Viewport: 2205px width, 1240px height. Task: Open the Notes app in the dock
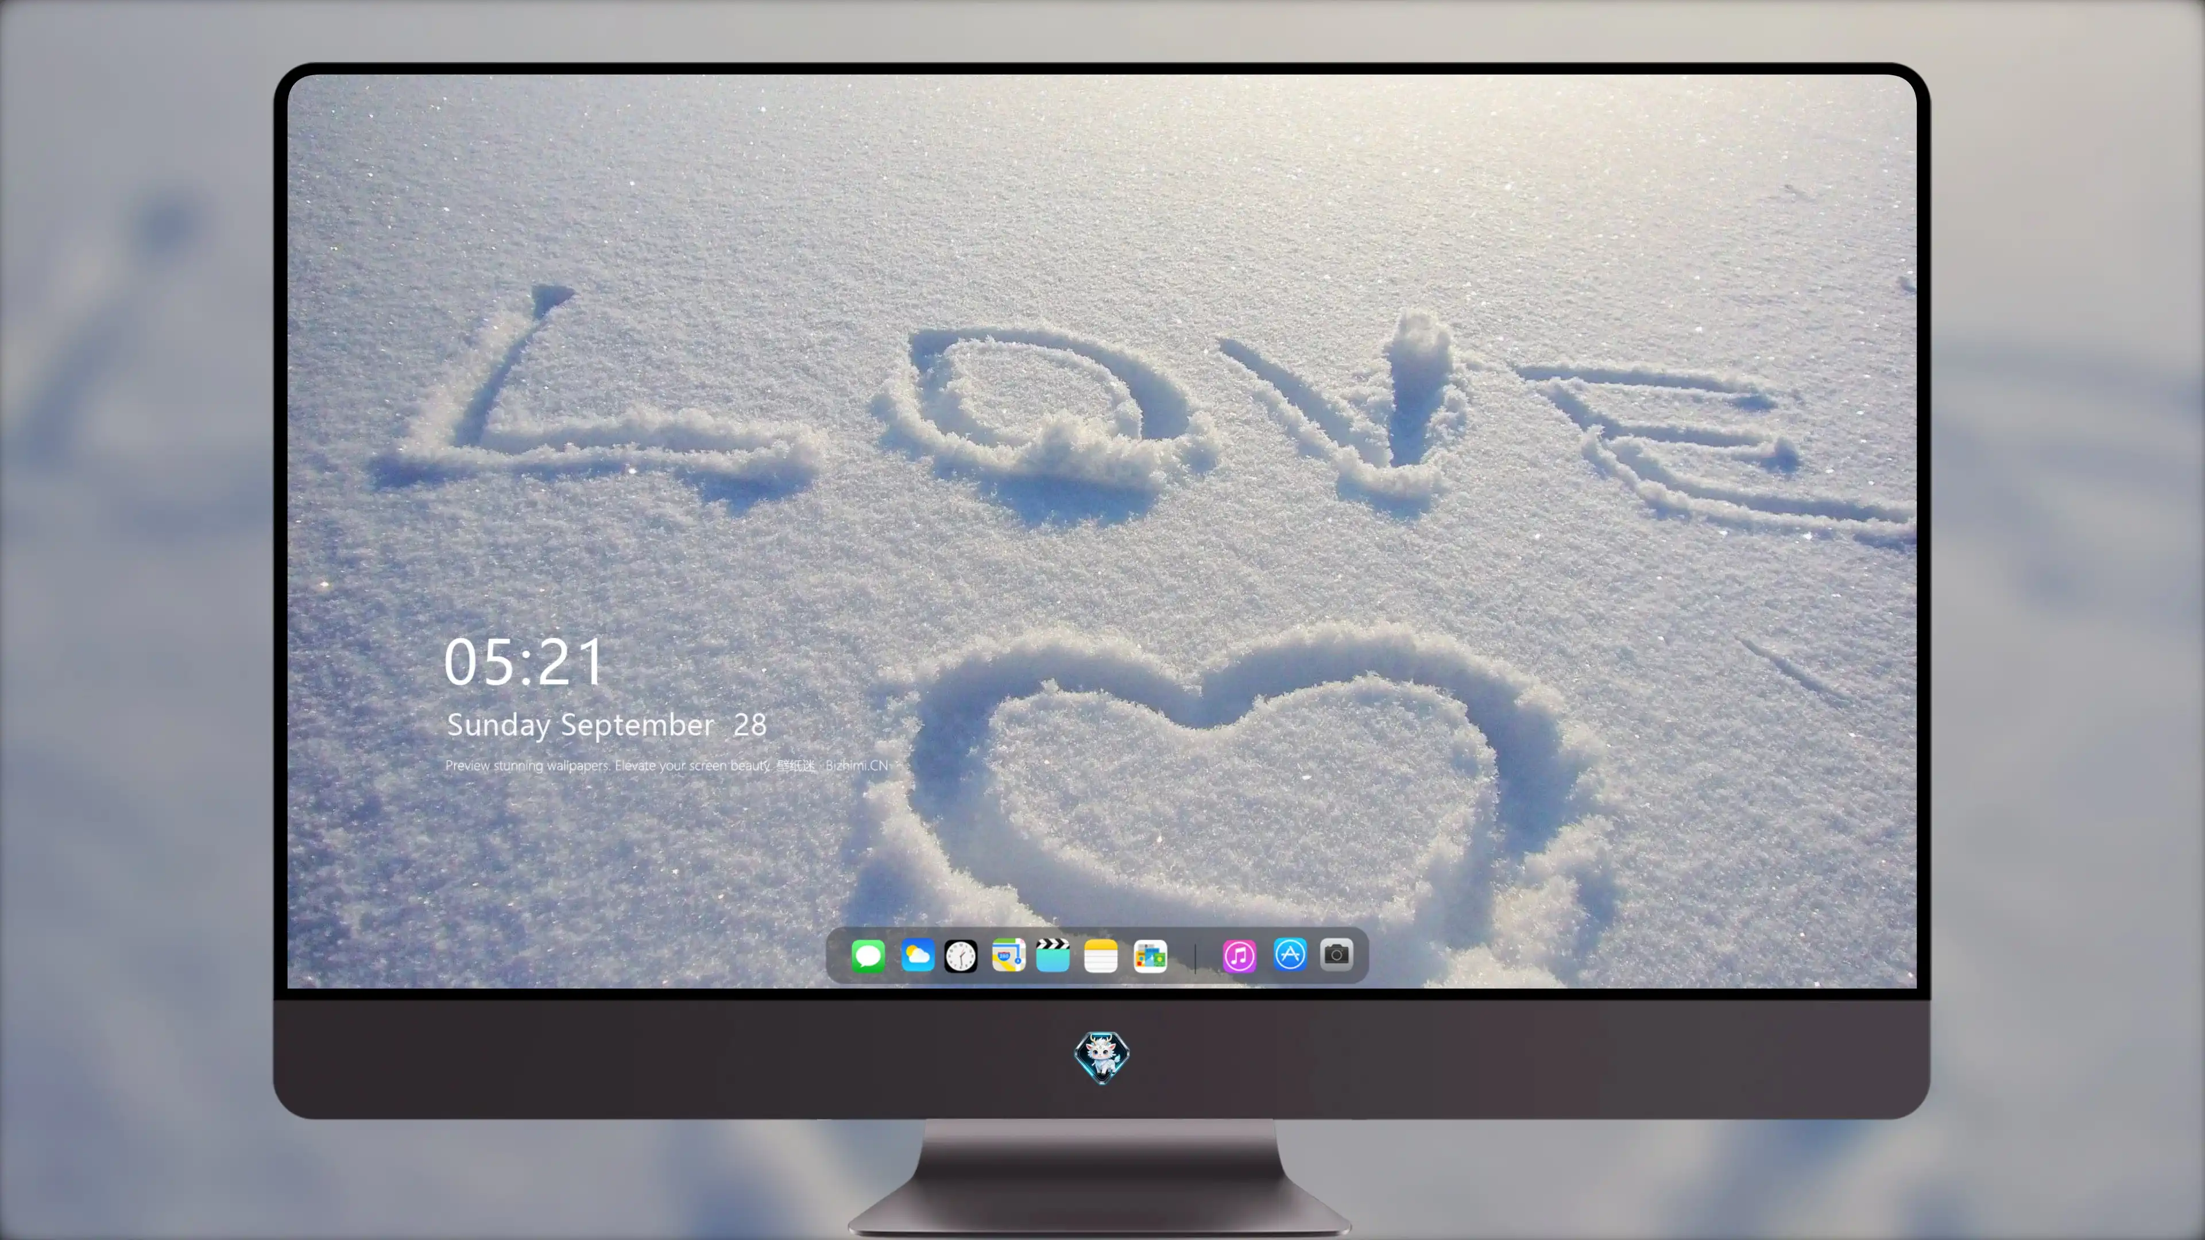1101,955
